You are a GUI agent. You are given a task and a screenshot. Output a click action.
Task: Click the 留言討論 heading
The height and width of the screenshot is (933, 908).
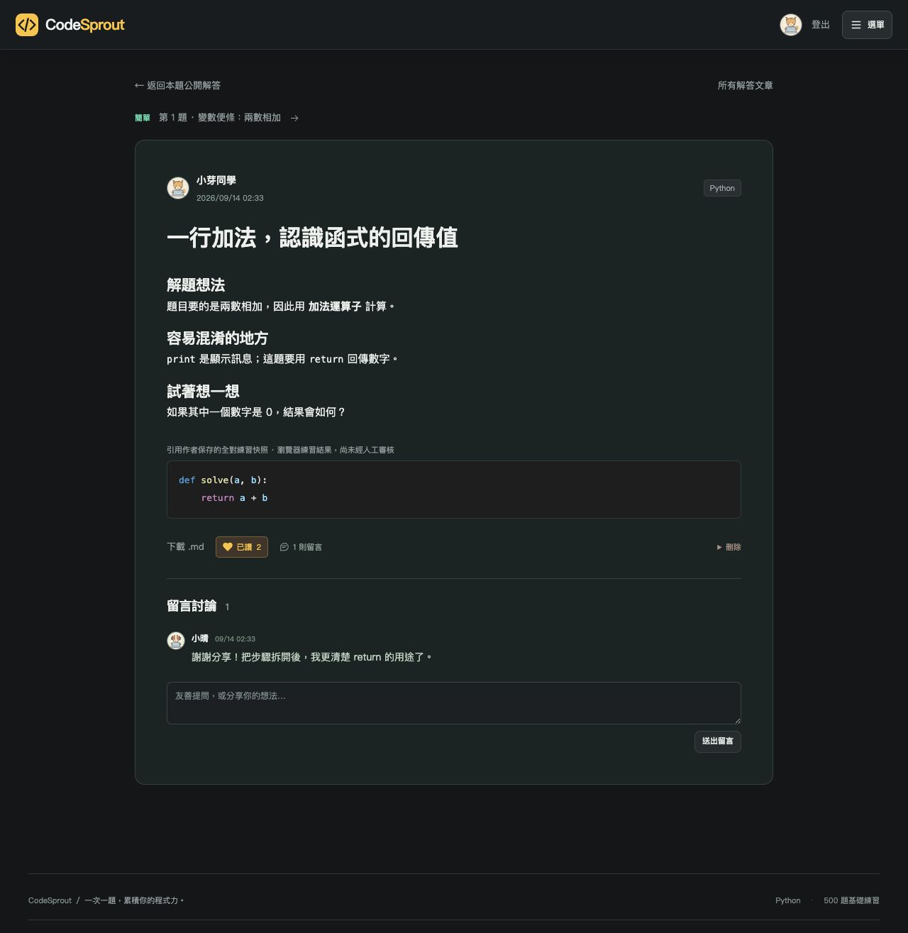tap(192, 606)
